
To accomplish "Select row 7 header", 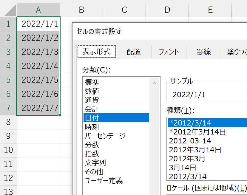I will coord(8,108).
